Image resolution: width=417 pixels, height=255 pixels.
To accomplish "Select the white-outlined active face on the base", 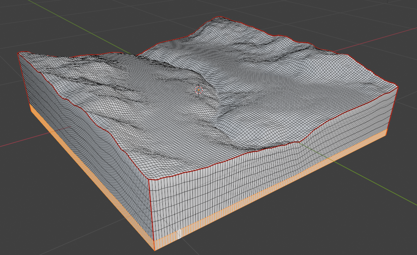I will coord(179,234).
